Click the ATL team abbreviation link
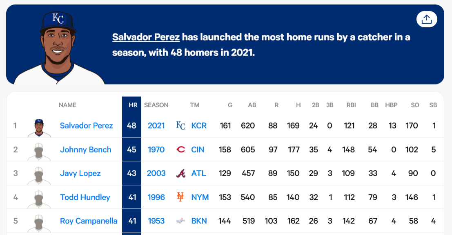Image resolution: width=452 pixels, height=235 pixels. pos(198,173)
